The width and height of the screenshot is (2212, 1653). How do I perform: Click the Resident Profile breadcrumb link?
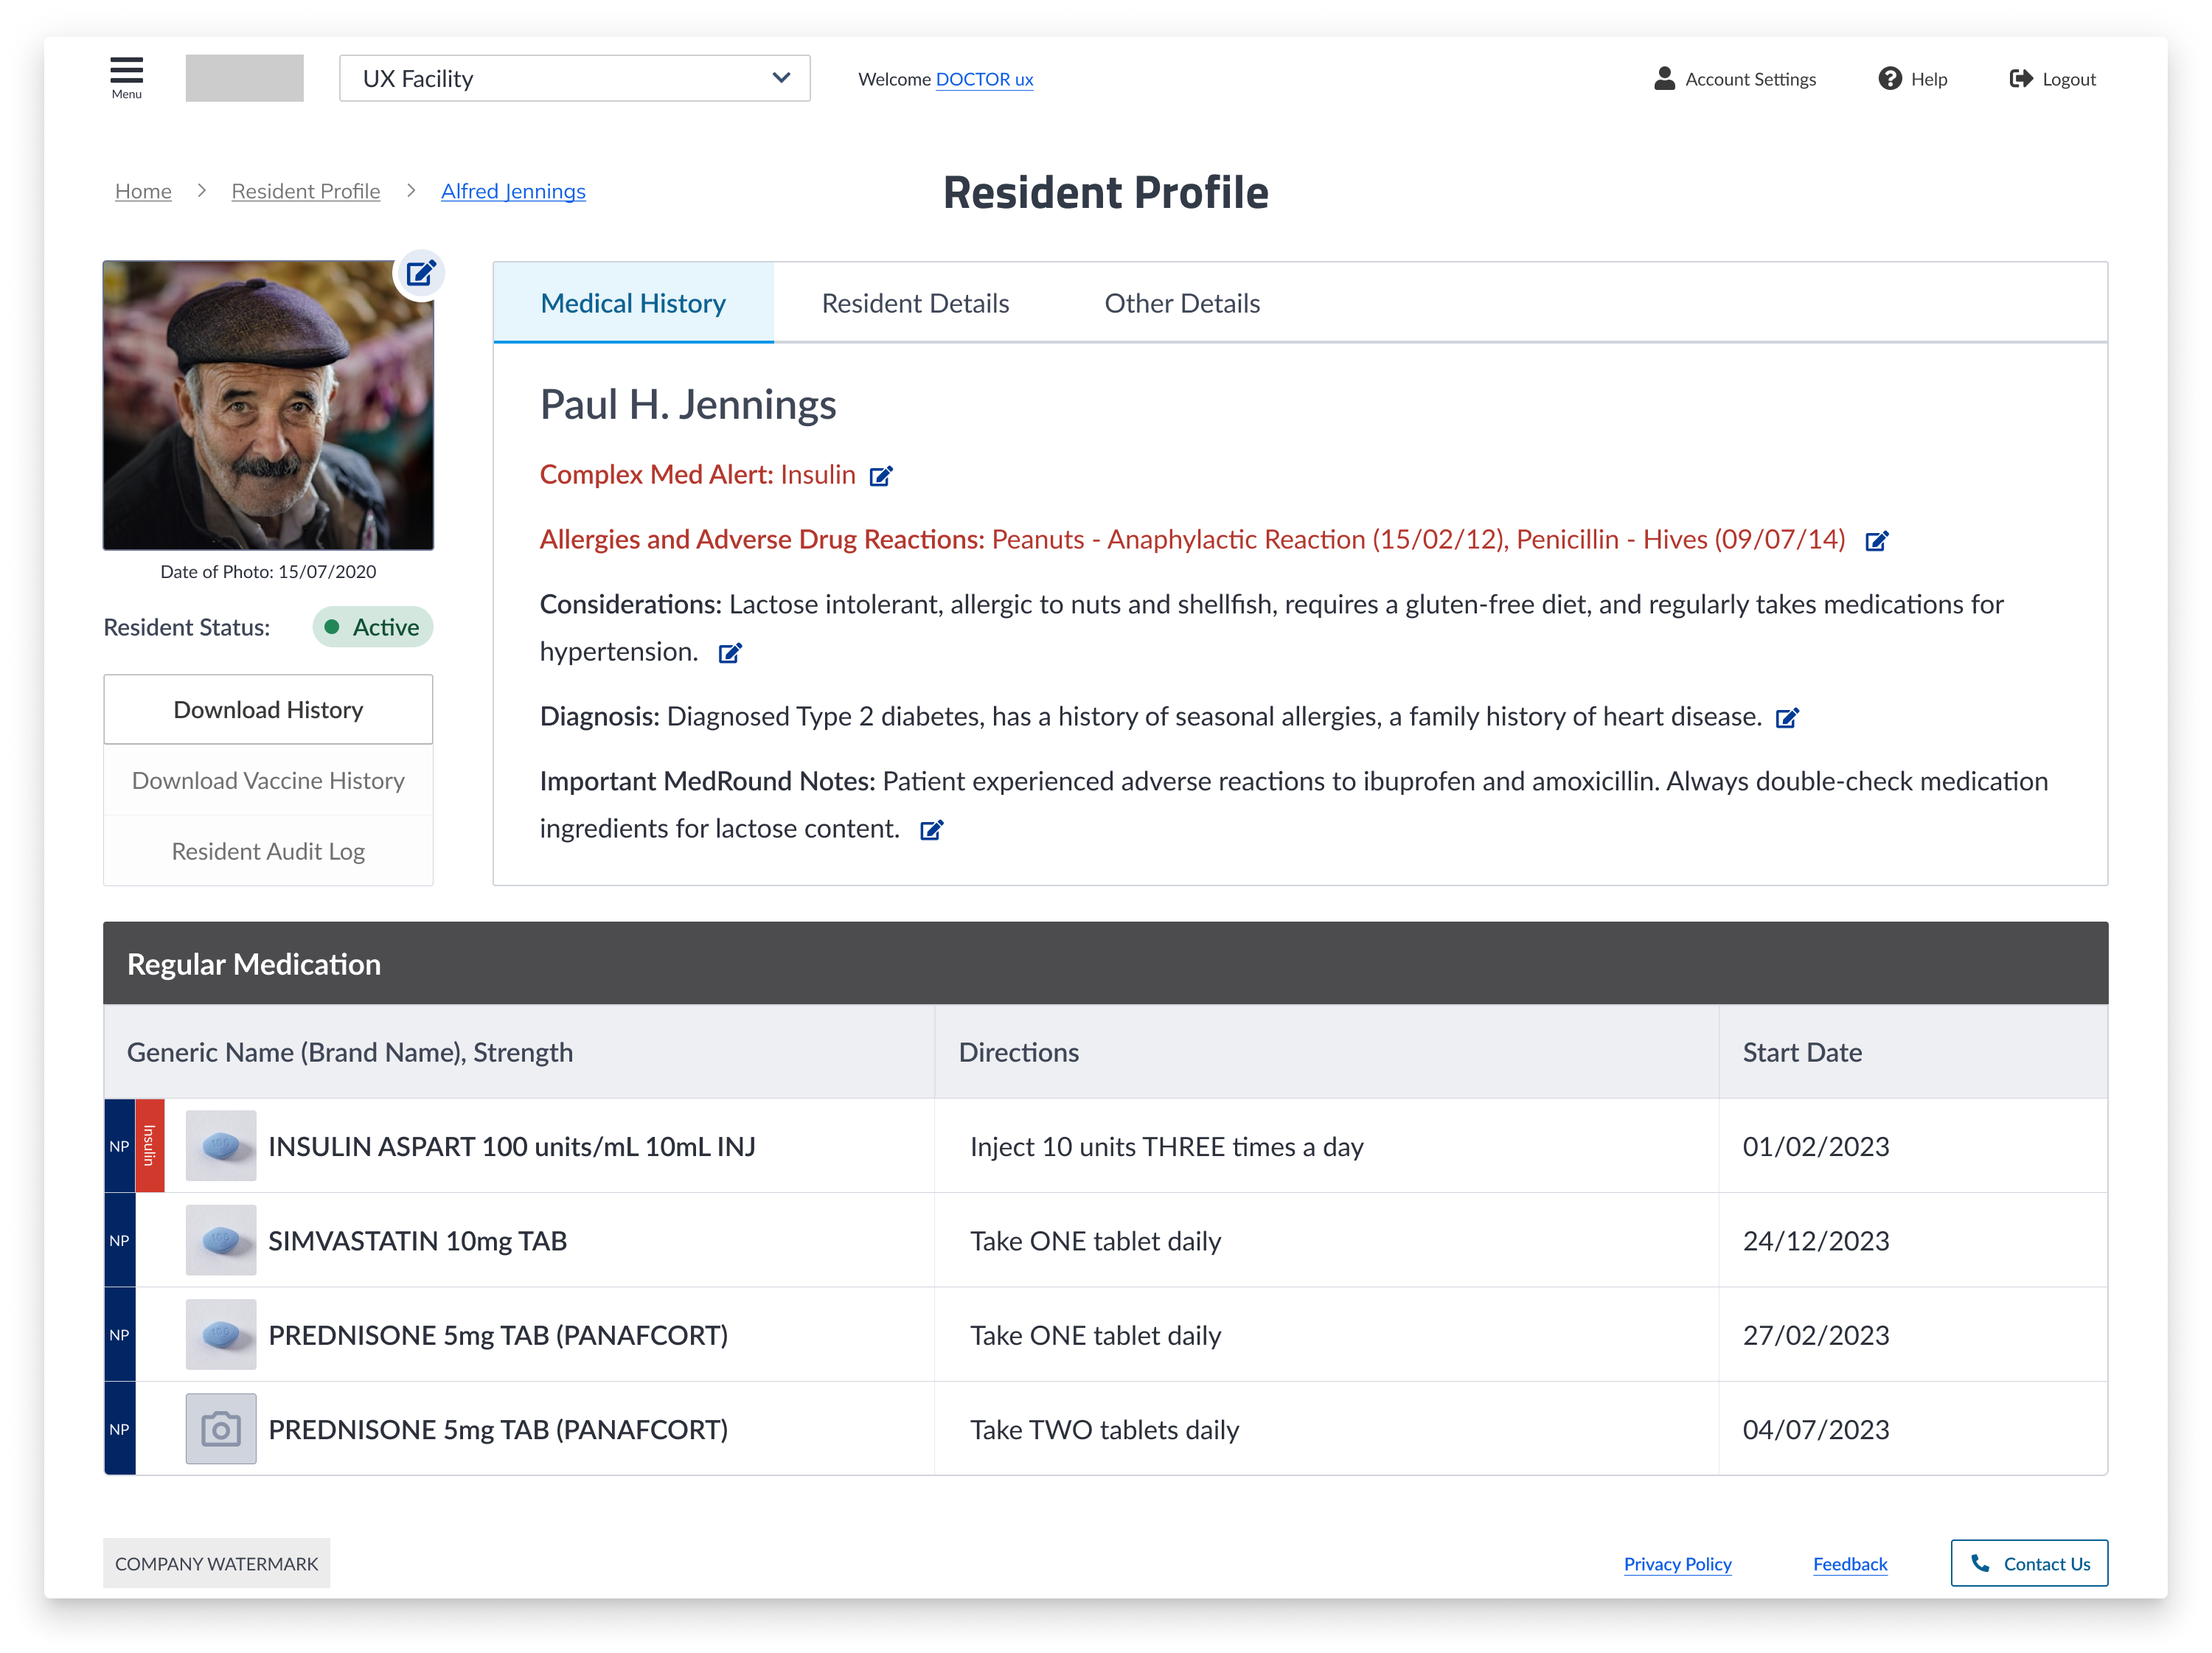point(306,191)
